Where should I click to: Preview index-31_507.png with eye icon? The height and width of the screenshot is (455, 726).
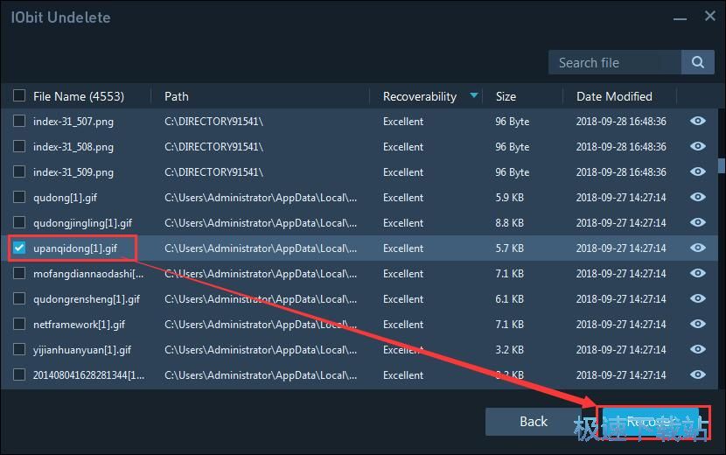point(698,122)
